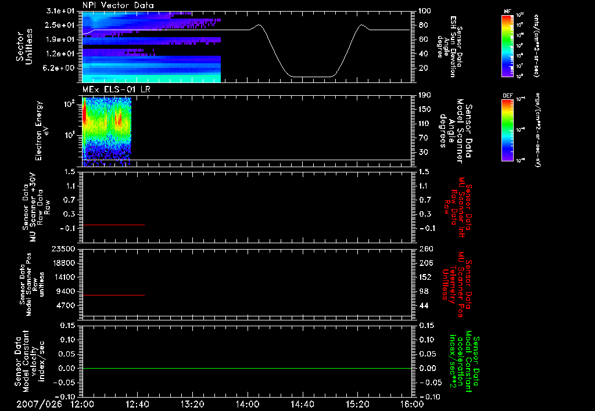Click the 12:00 time axis label
595x411 pixels.
[82, 404]
